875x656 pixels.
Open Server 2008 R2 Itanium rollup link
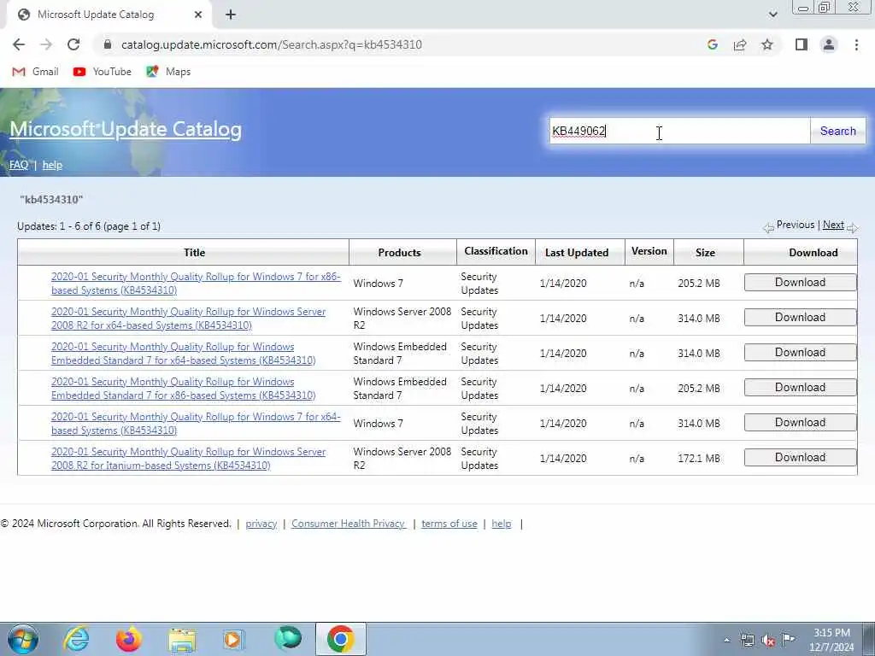(x=189, y=459)
